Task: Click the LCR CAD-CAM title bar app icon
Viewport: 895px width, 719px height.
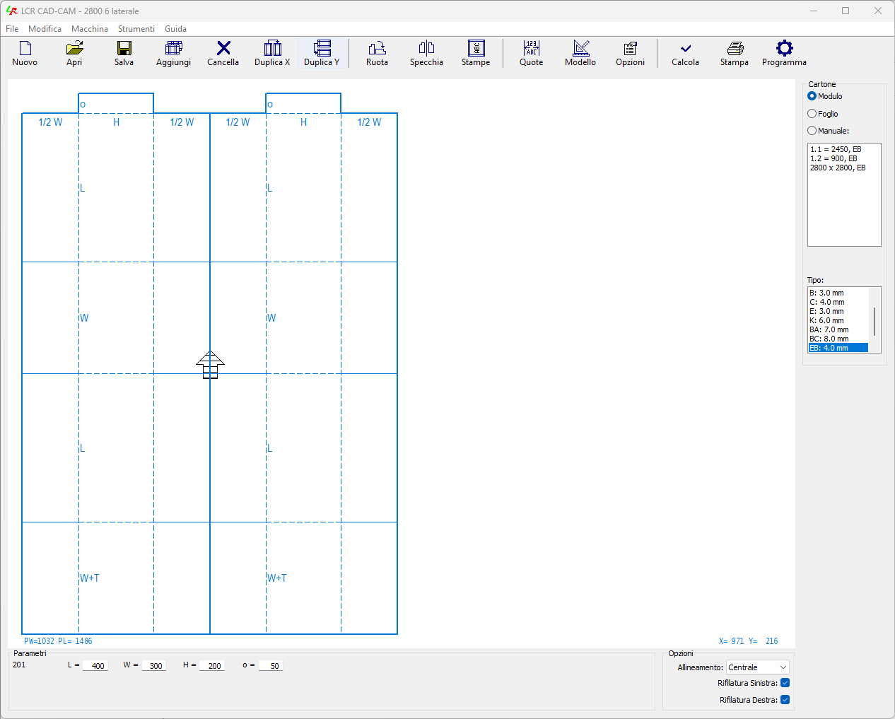Action: 11,11
